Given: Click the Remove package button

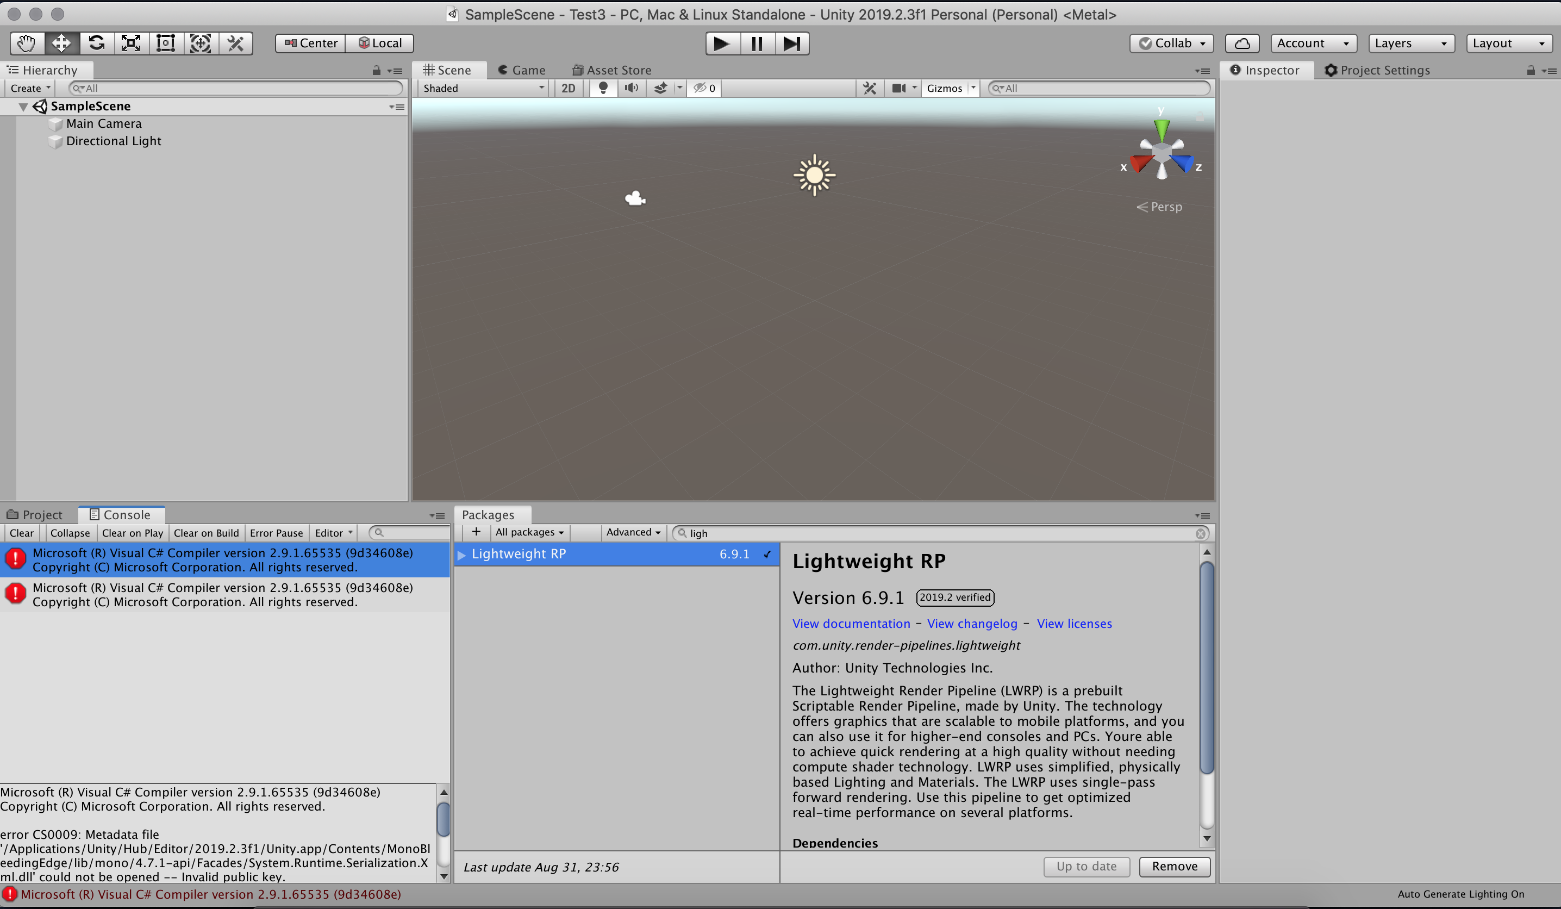Looking at the screenshot, I should coord(1174,866).
